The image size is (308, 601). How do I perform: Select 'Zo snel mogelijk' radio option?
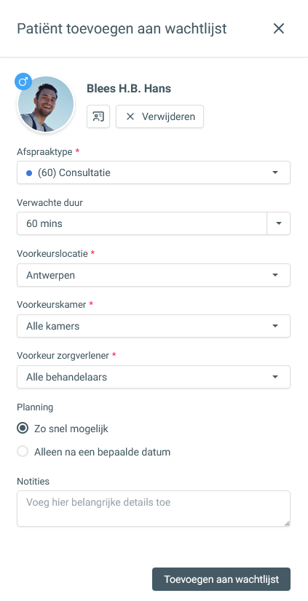point(23,428)
